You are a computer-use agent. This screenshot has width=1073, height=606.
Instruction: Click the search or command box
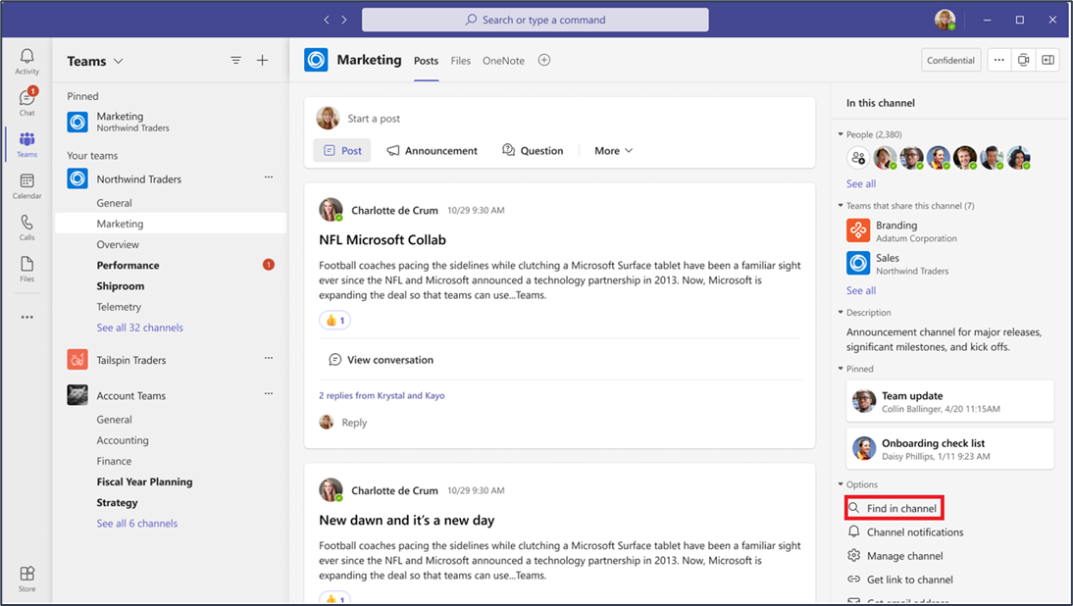pyautogui.click(x=536, y=20)
